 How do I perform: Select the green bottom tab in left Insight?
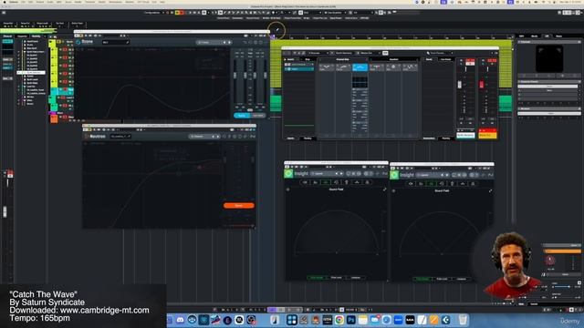point(317,278)
